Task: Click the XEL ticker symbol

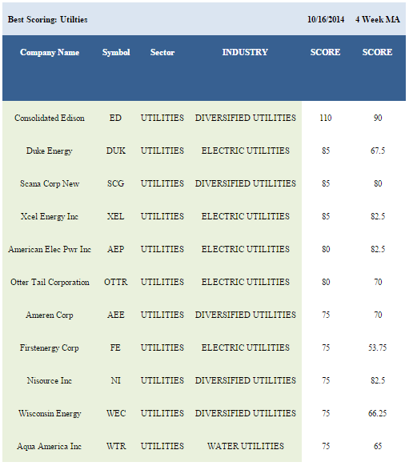Action: tap(116, 216)
